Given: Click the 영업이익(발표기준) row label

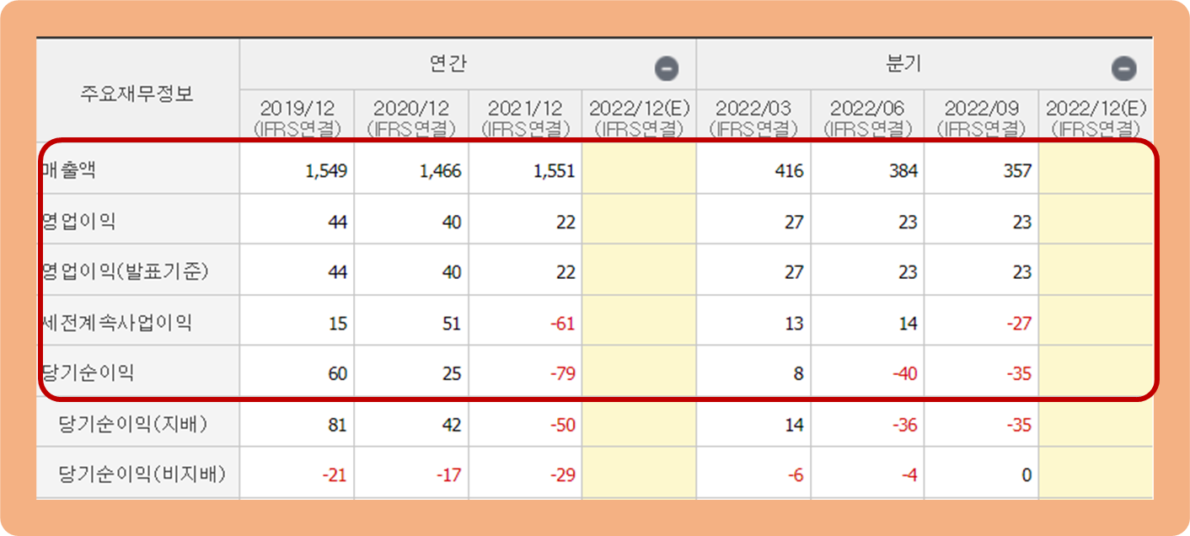Looking at the screenshot, I should [x=124, y=272].
